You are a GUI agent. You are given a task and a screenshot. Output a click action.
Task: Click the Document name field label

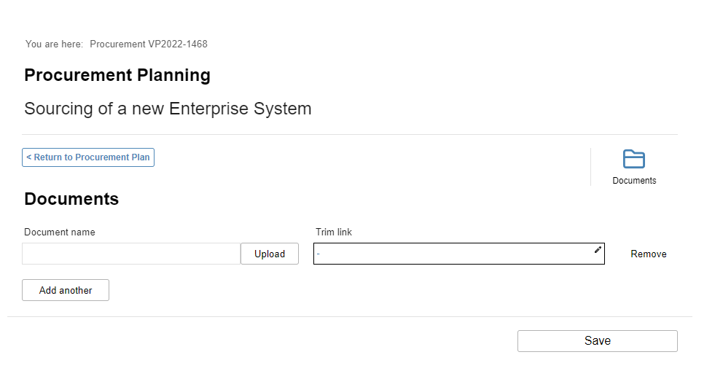click(x=60, y=232)
